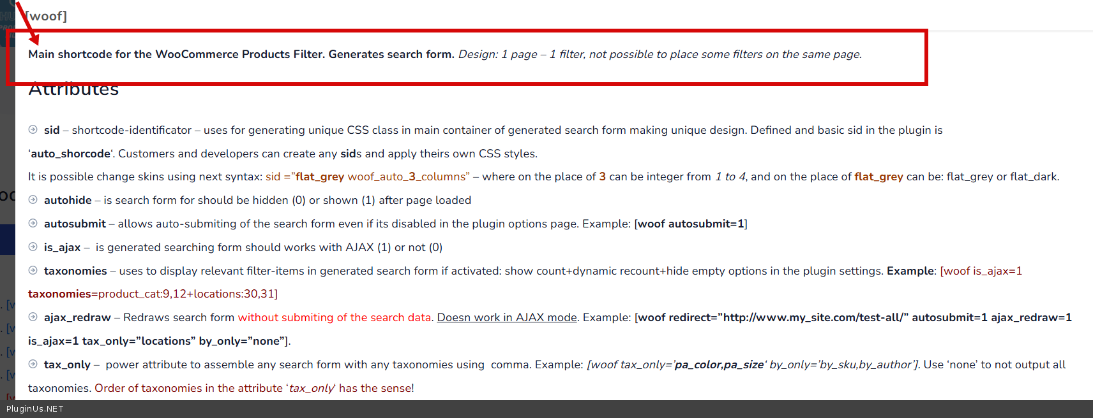Image resolution: width=1093 pixels, height=418 pixels.
Task: Click the red 'without submiting of the search data' text
Action: point(335,317)
